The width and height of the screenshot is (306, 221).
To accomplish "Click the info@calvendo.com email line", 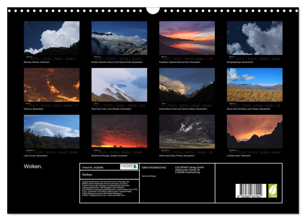I will pyautogui.click(x=103, y=195).
